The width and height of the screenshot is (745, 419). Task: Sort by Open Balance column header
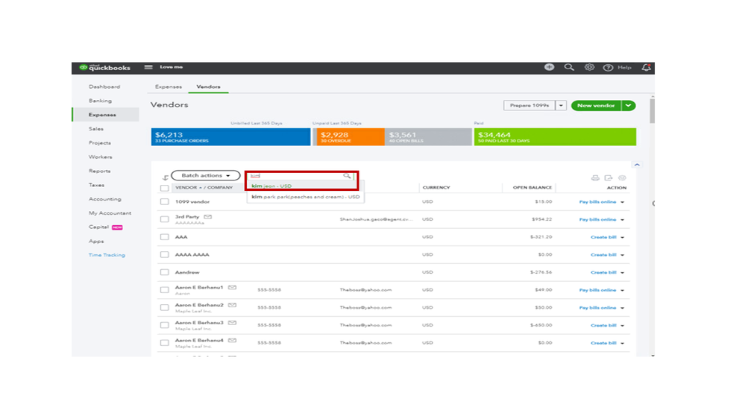532,188
